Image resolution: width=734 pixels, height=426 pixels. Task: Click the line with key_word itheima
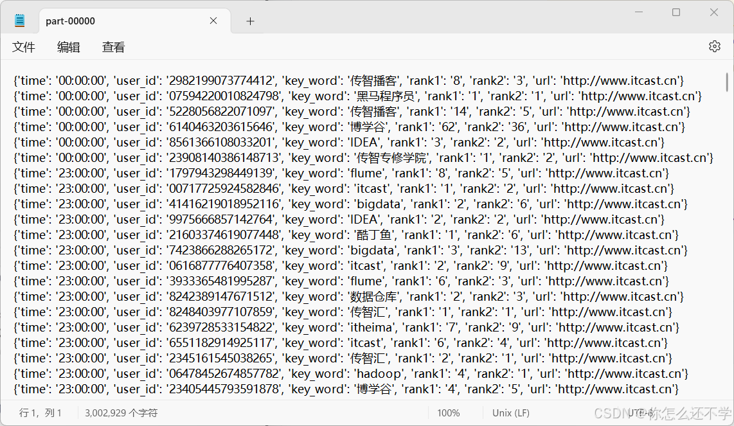(346, 328)
